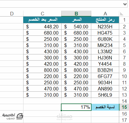This screenshot has width=129, height=123.
Task: Click header cell رمز المنتج
Action: (105, 20)
